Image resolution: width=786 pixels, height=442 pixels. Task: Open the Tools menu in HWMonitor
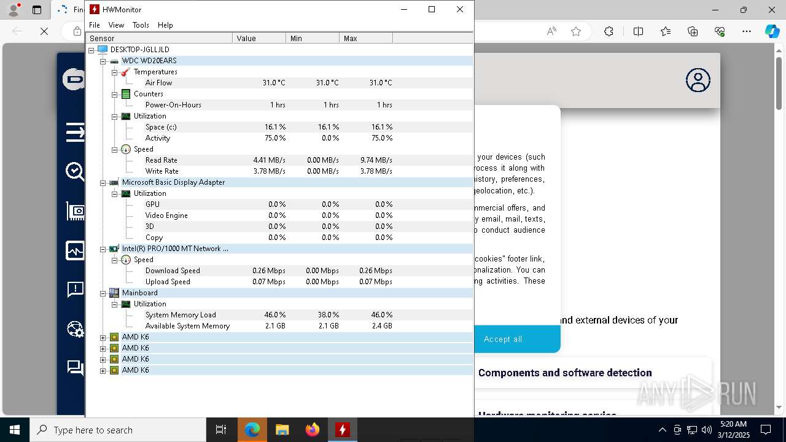tap(141, 25)
